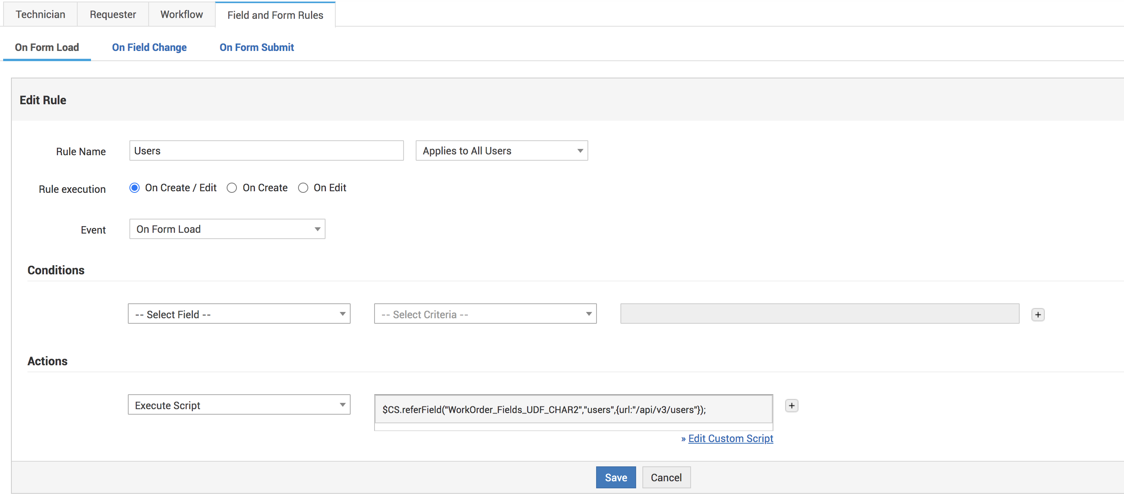Click the Save button

pyautogui.click(x=615, y=477)
